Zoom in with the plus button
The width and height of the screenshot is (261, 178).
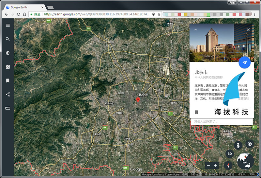tap(215, 166)
